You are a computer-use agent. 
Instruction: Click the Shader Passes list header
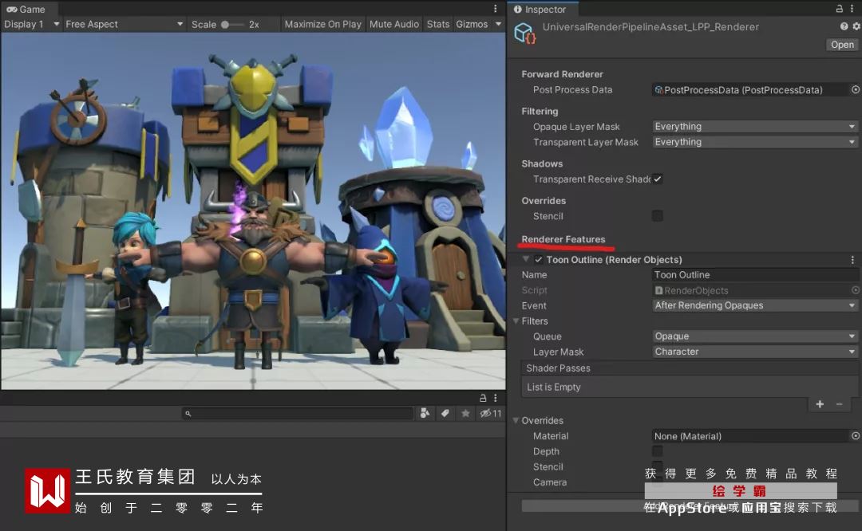(x=690, y=368)
